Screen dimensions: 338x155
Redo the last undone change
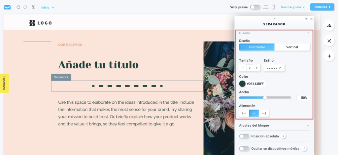(x=25, y=7)
